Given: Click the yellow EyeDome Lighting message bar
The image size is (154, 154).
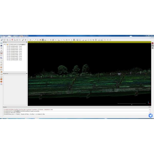Looking at the screenshot, I should [89, 42].
